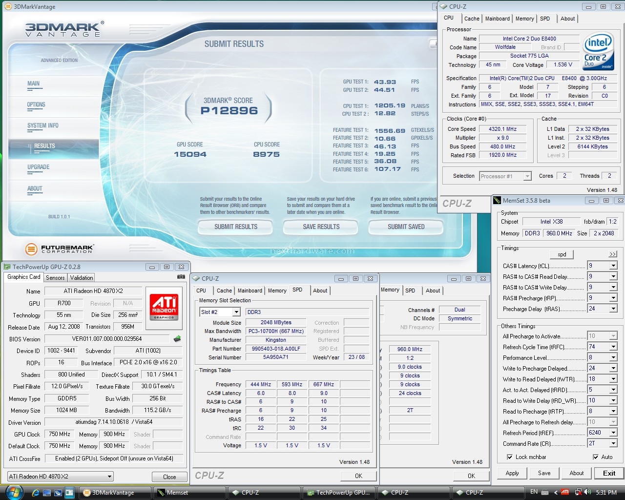Click the GPU-Z BIOS save chip icon

[177, 339]
